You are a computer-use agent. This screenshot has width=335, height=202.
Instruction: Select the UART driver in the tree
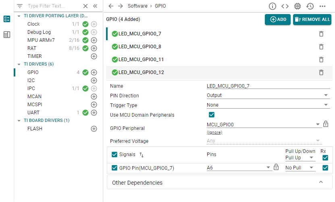click(x=33, y=113)
